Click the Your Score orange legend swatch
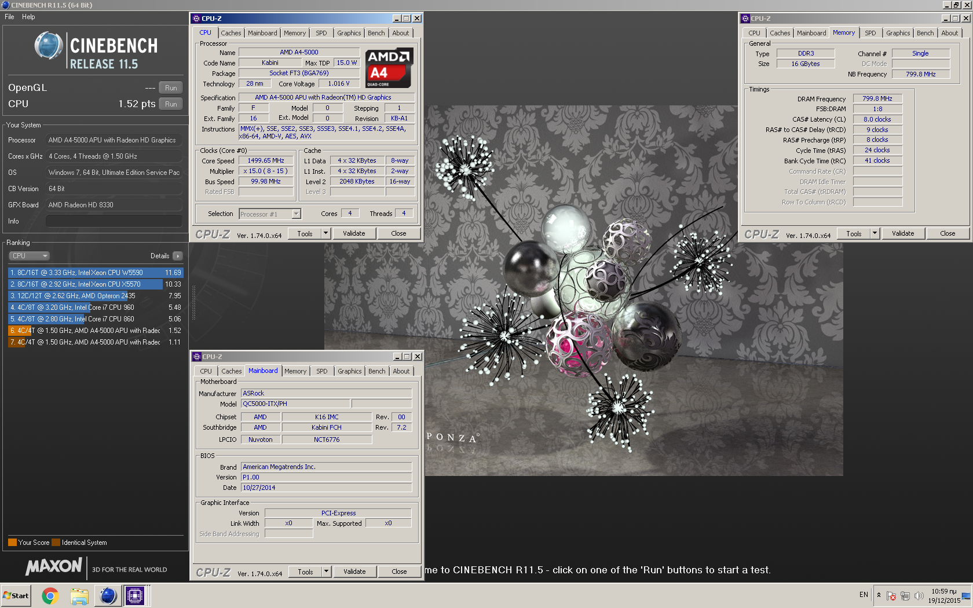The image size is (973, 608). click(x=12, y=543)
